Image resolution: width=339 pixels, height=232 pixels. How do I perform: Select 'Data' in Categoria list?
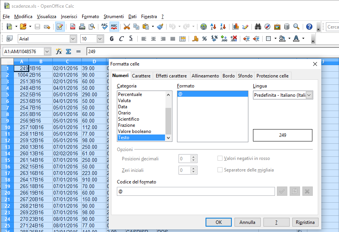141,107
